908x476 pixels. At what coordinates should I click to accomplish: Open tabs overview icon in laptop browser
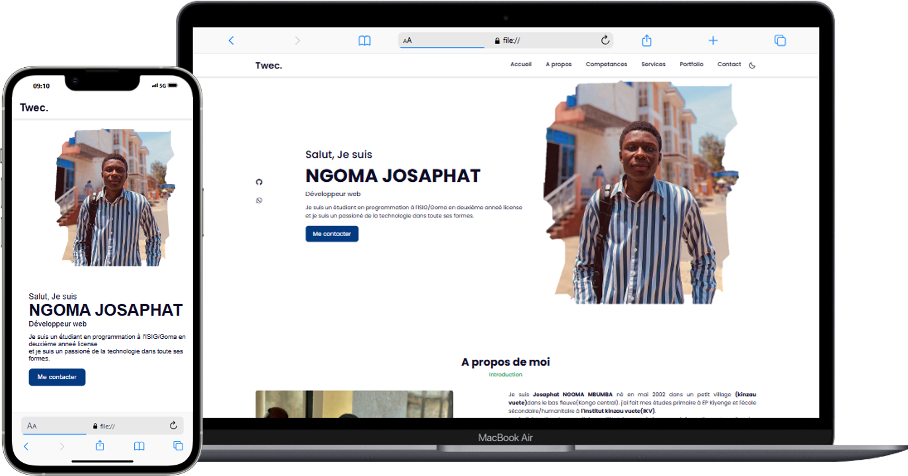780,40
